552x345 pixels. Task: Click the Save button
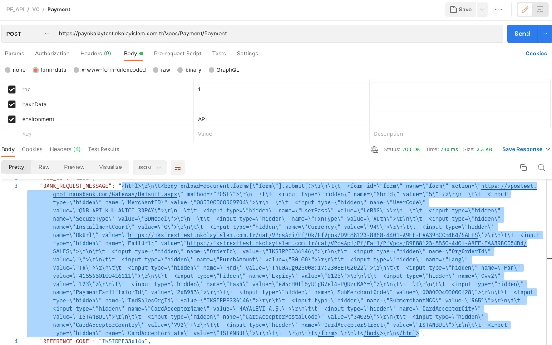(461, 10)
